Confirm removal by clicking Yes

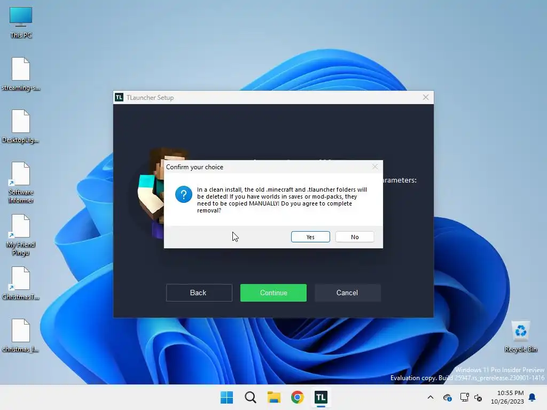(x=310, y=236)
